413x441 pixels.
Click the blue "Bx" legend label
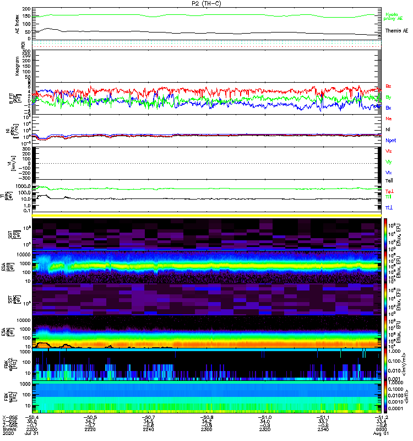[388, 107]
